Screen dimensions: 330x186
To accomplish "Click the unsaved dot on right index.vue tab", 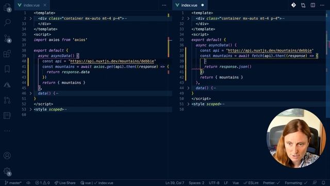I will pyautogui.click(x=203, y=5).
